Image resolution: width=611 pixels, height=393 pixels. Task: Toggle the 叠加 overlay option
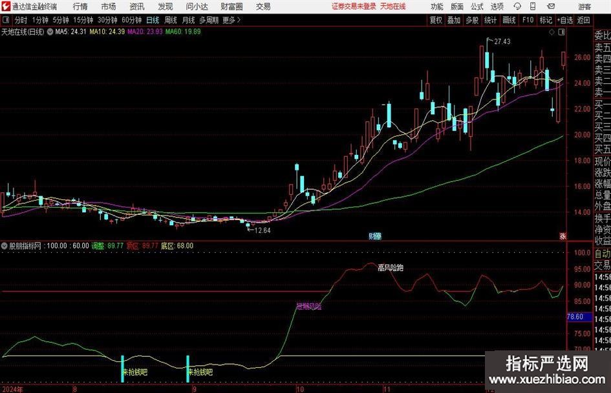(x=455, y=20)
